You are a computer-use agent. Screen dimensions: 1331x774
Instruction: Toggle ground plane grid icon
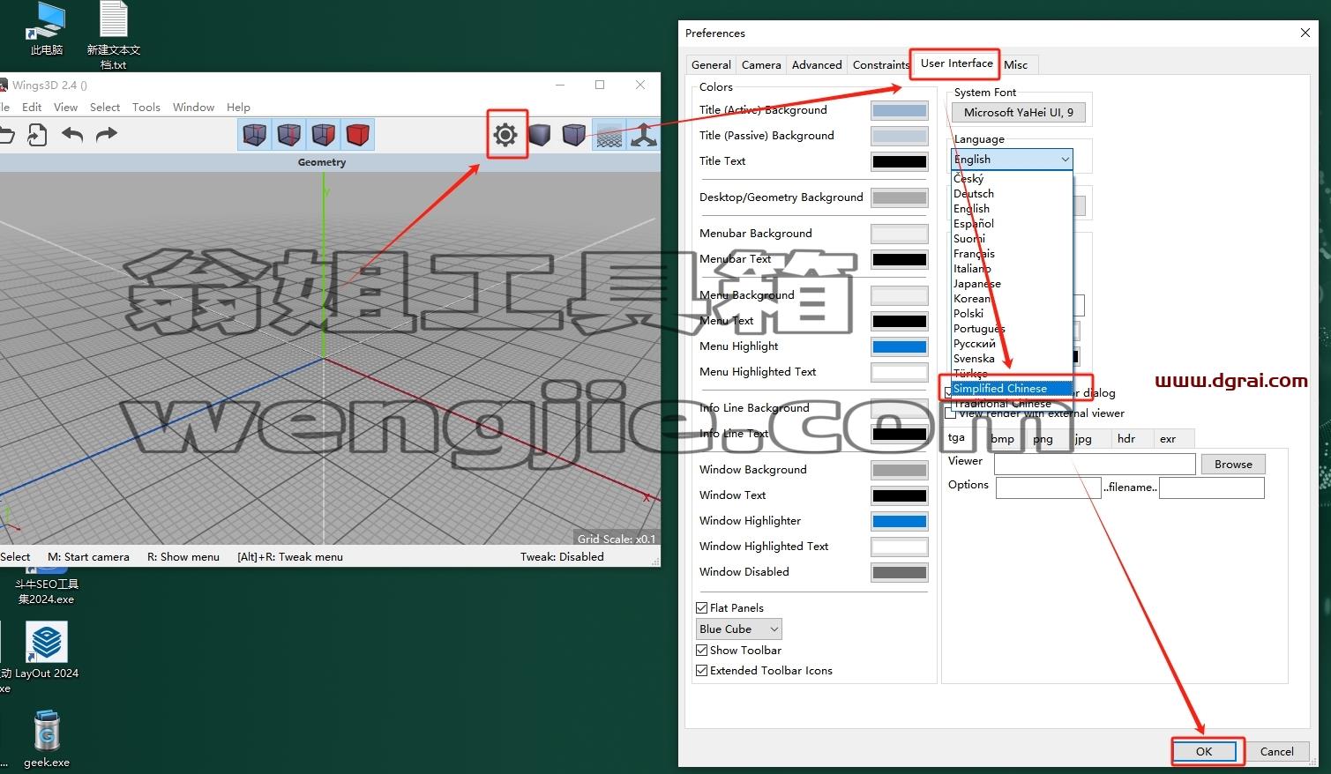[x=609, y=134]
